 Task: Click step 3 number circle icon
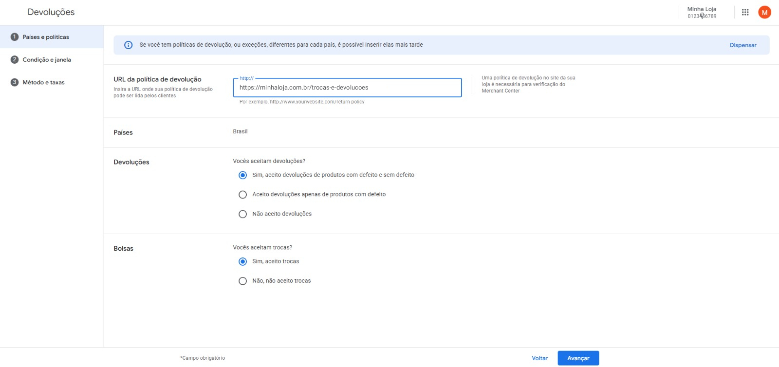(15, 82)
